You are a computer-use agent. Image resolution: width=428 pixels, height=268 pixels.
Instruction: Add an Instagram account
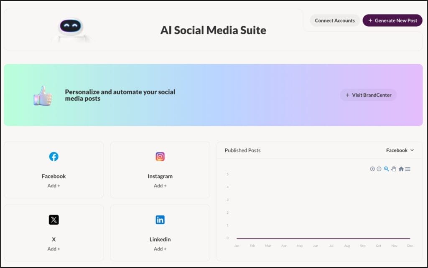160,186
